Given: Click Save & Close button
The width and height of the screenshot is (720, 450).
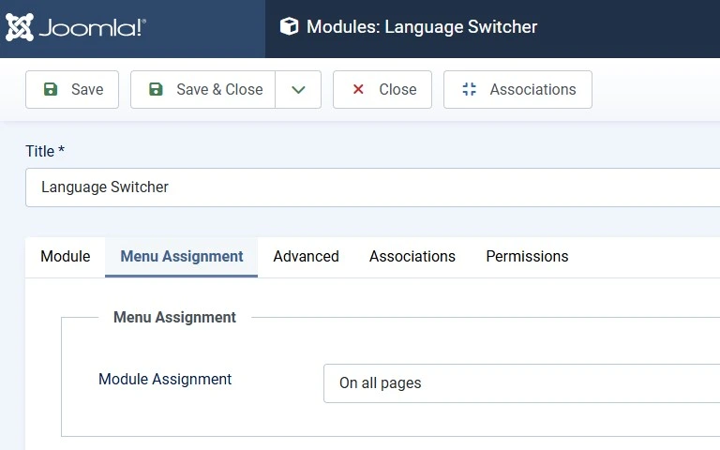Looking at the screenshot, I should (x=202, y=90).
